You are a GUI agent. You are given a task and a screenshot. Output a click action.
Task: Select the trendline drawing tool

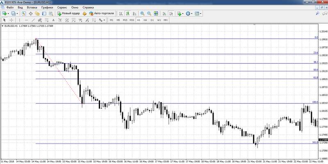pos(33,20)
